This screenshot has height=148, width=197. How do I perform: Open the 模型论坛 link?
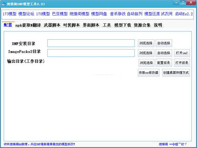click(x=26, y=14)
